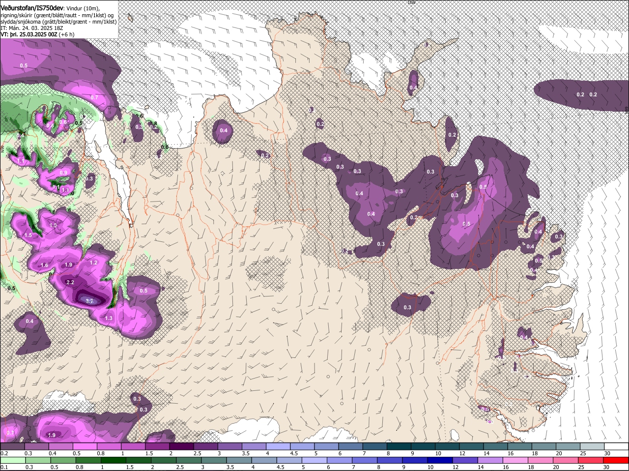Pick snow scale swatch between 25 and 30

click(592, 446)
